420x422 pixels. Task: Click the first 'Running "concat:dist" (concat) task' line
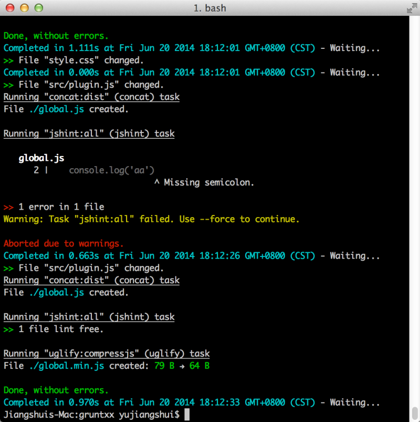pos(91,97)
